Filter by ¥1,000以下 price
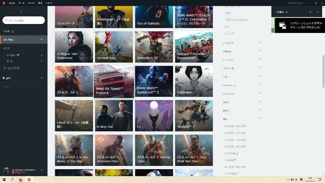325x183 pixels. (231, 174)
